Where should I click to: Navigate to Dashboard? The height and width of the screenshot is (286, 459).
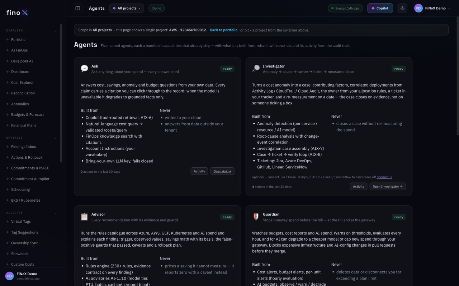(20, 72)
